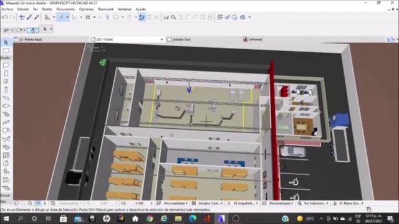Activate the Inject Parameters syringe
The height and width of the screenshot is (224, 399).
pos(37,17)
